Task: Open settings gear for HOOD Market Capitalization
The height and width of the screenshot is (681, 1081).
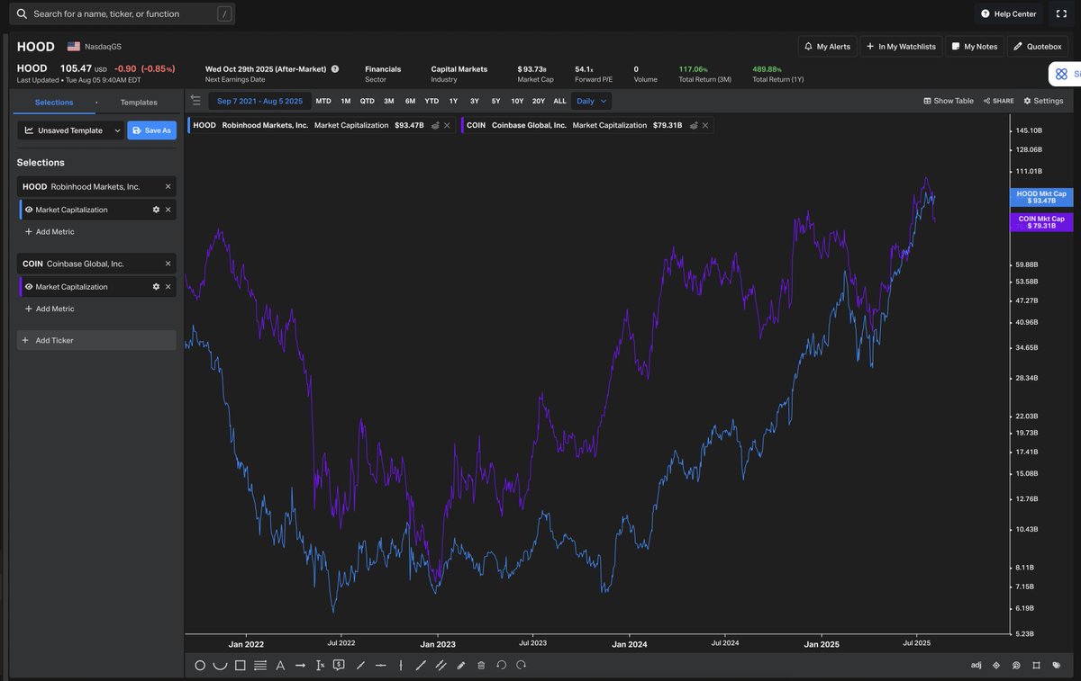Action: pyautogui.click(x=156, y=210)
